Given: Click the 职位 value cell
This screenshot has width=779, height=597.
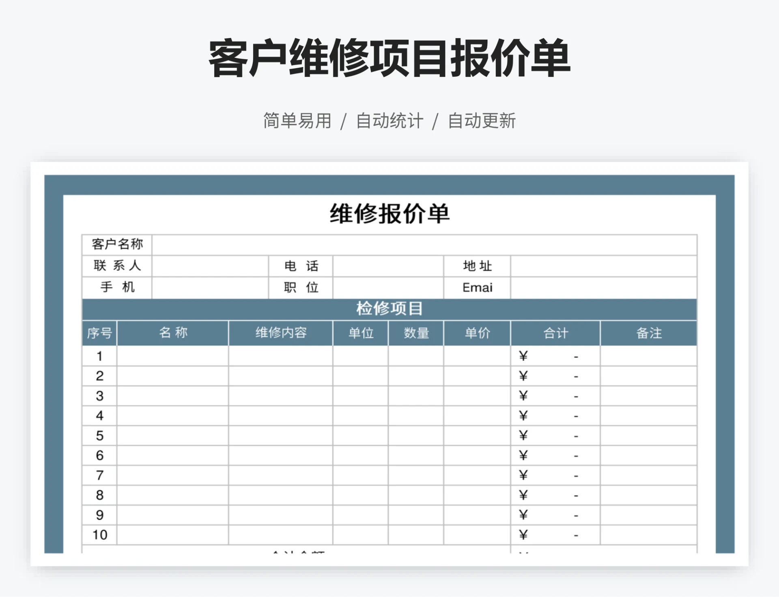Looking at the screenshot, I should coord(388,288).
